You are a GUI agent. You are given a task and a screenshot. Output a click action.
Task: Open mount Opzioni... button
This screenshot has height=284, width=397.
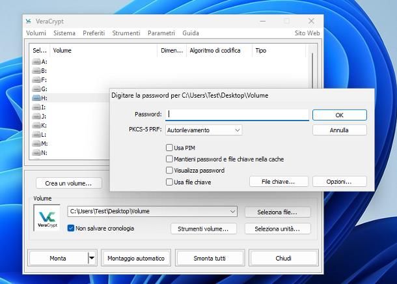[340, 182]
